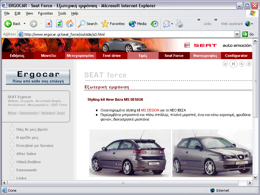Screen dimensions: 260x195
Task: Open the Links sidebar item
Action: (x=21, y=178)
